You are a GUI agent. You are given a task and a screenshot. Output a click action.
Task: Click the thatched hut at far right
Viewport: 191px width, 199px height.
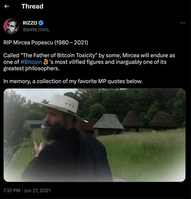click(x=162, y=122)
